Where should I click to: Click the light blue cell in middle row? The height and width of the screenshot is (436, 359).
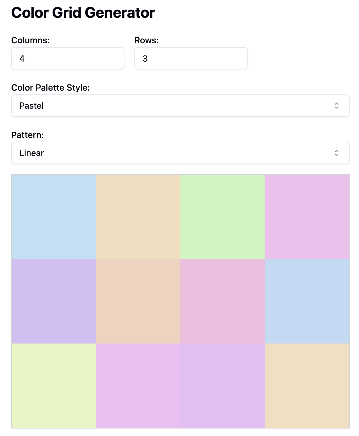tap(307, 301)
